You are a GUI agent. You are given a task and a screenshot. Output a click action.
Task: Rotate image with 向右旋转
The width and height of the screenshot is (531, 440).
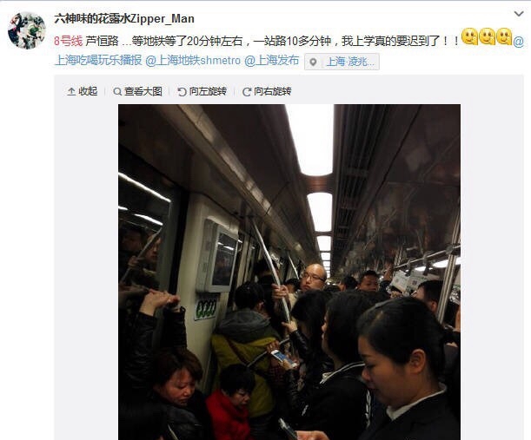267,91
